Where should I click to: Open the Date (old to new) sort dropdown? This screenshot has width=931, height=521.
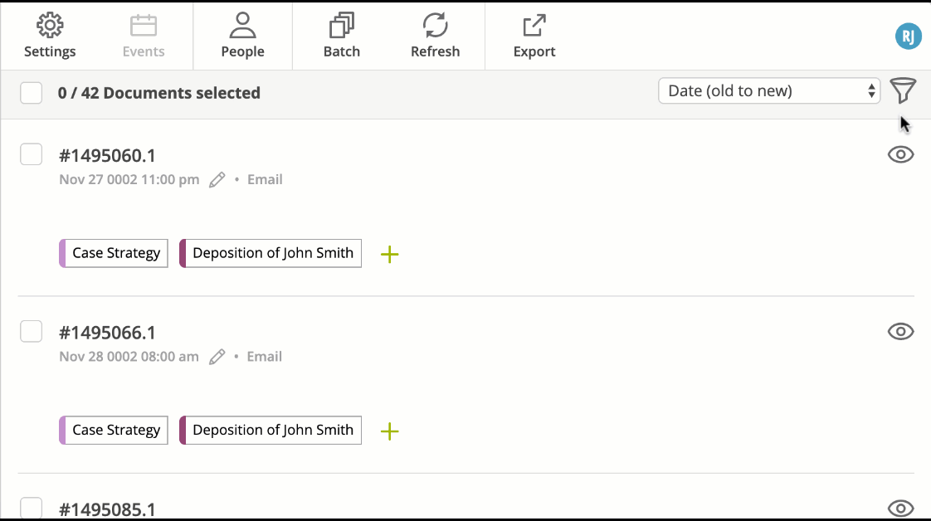[x=769, y=90]
